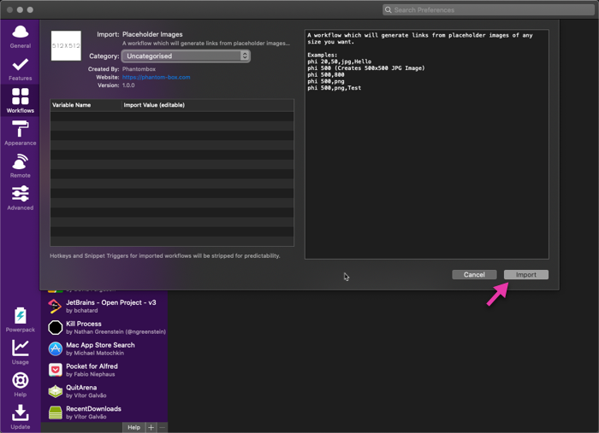Viewport: 599px width, 433px height.
Task: Click the Pocket for Alfred icon
Action: point(56,370)
